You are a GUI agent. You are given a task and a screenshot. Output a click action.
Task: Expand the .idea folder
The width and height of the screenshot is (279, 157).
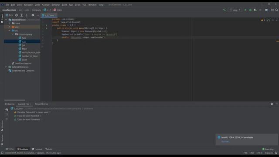pos(10,23)
